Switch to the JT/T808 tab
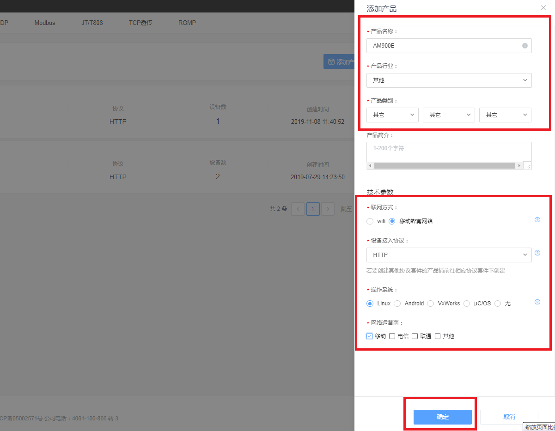Viewport: 555px width, 431px height. pos(92,23)
